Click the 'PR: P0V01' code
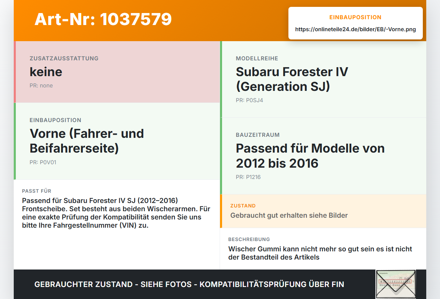 coord(43,162)
